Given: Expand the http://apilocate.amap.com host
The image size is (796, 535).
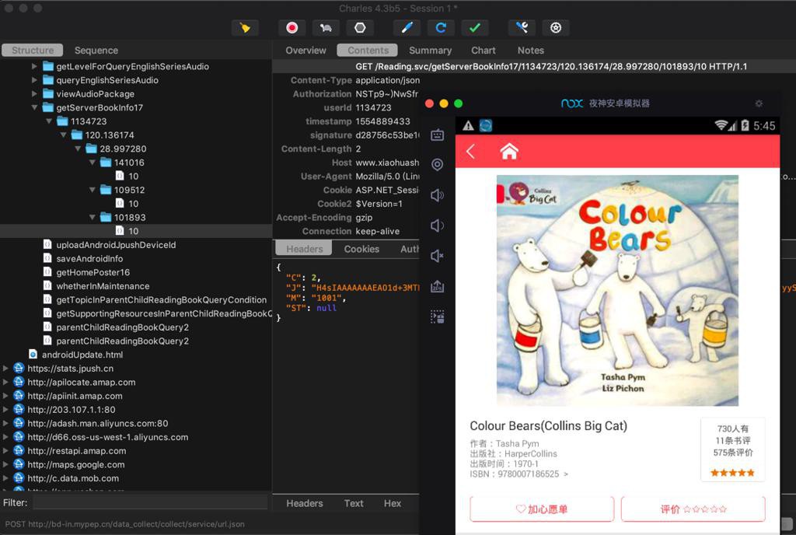Looking at the screenshot, I should coord(5,383).
